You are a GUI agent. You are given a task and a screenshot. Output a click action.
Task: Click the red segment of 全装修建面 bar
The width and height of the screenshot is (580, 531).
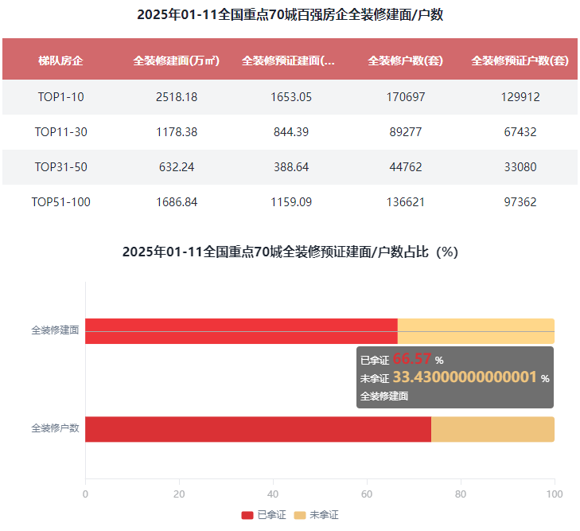pyautogui.click(x=240, y=331)
